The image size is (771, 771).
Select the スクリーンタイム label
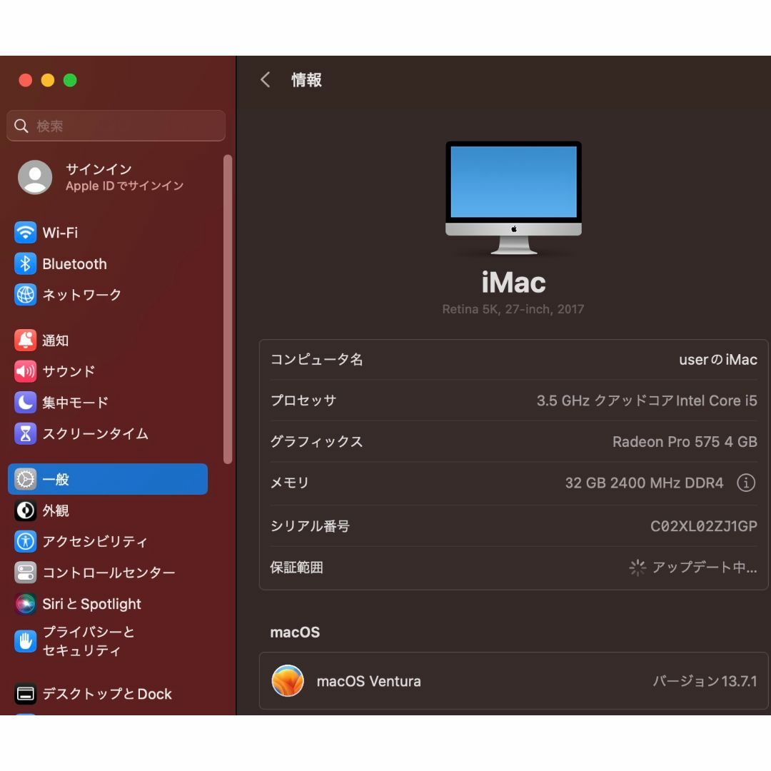(x=96, y=434)
